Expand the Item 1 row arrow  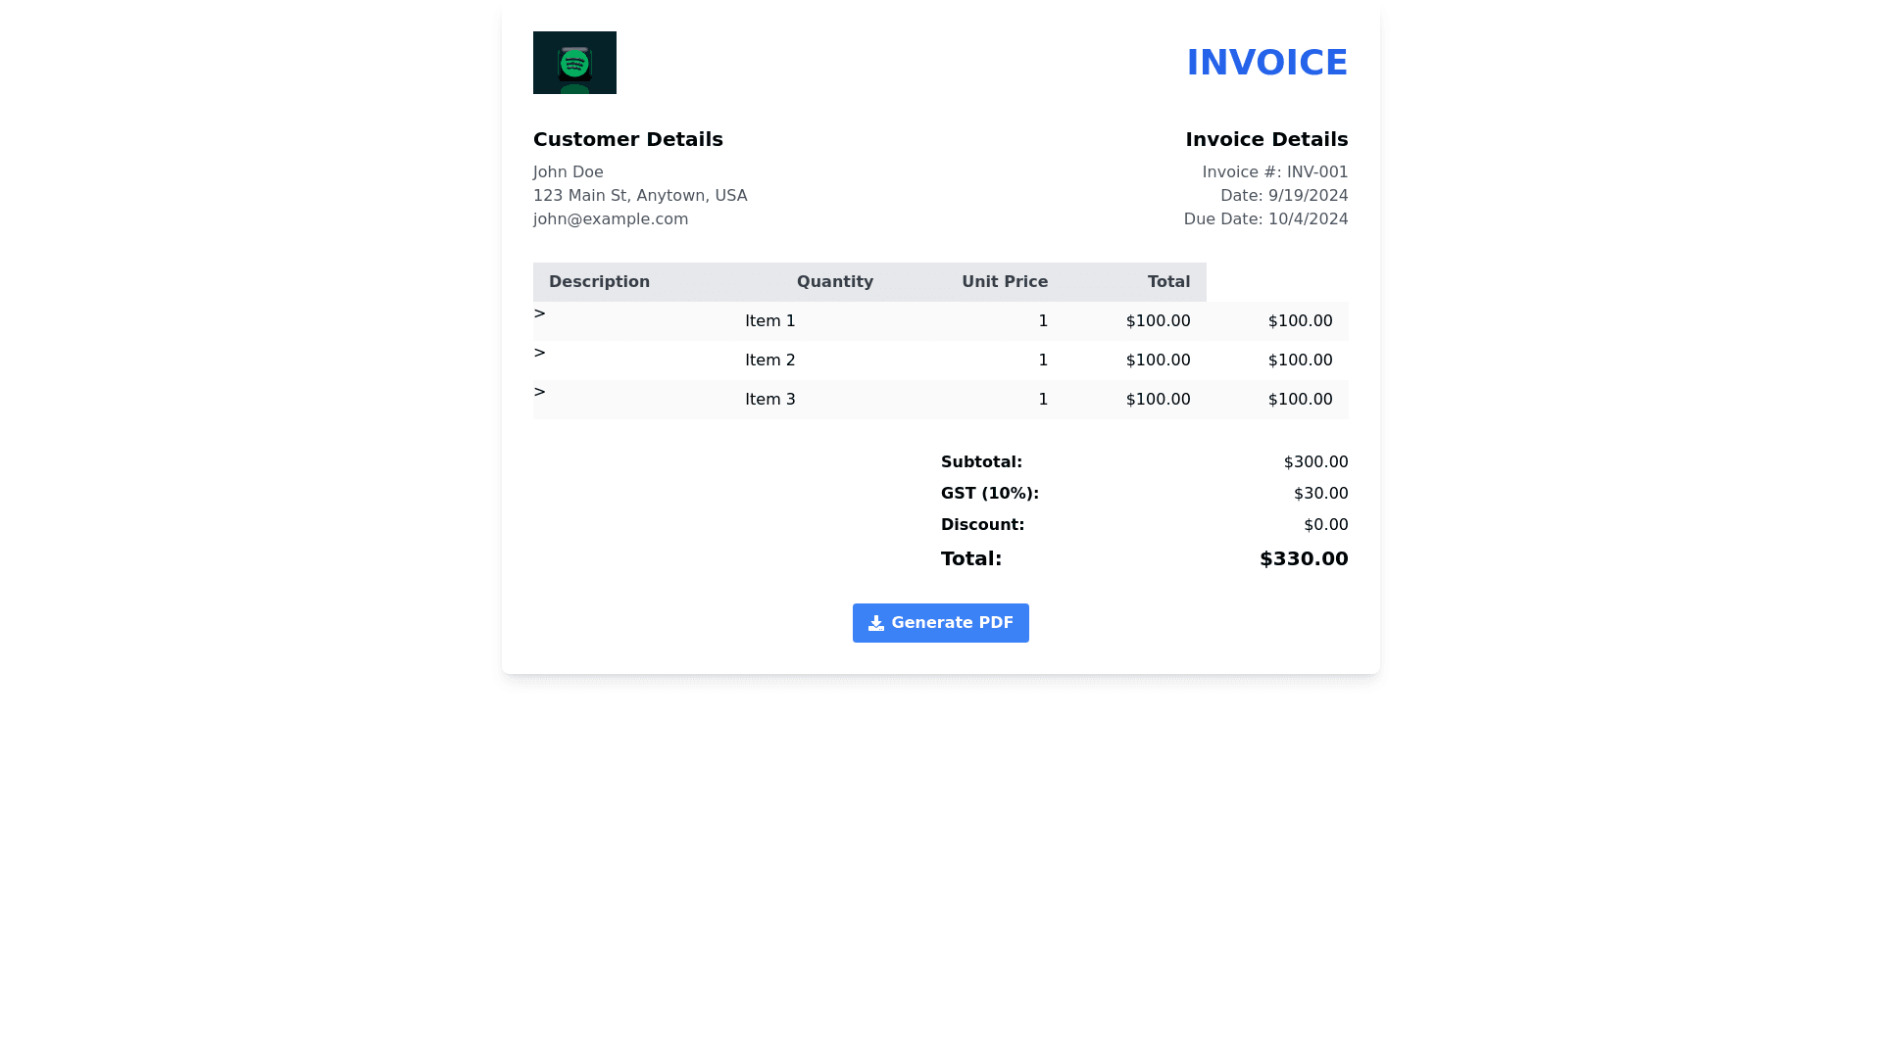tap(539, 313)
